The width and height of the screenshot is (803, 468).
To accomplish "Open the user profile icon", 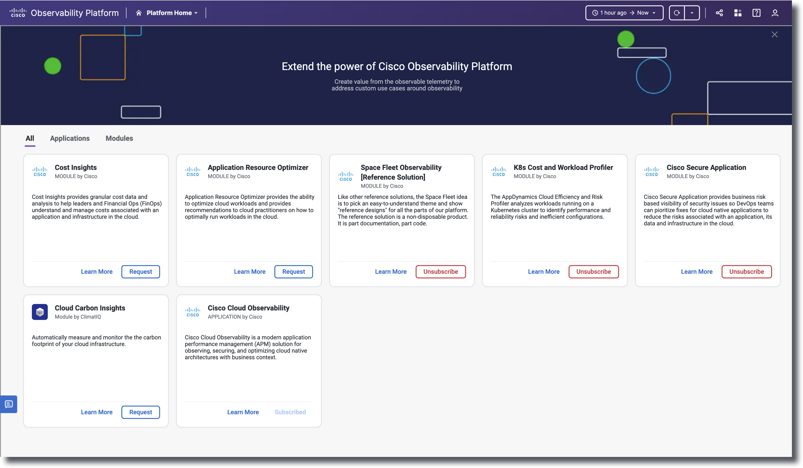I will point(775,13).
